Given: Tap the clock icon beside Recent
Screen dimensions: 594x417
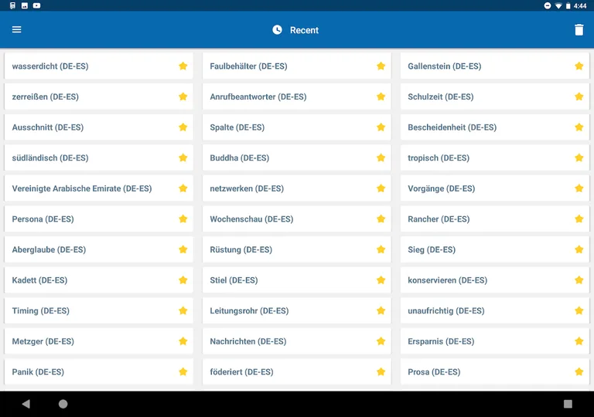Looking at the screenshot, I should click(x=278, y=30).
